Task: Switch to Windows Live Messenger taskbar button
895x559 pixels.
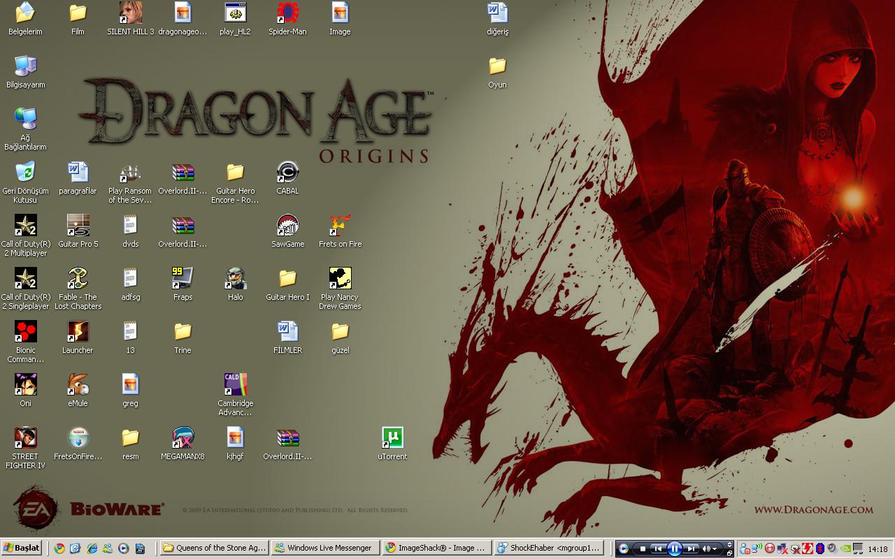Action: coord(325,548)
